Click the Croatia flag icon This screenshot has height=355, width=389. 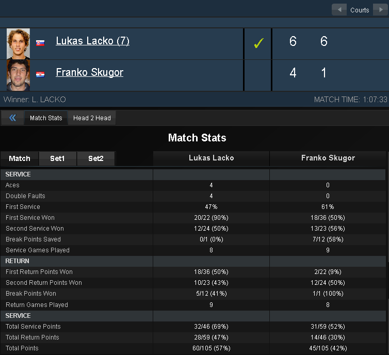tap(40, 74)
